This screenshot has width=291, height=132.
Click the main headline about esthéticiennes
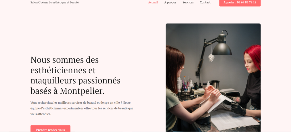(76, 76)
